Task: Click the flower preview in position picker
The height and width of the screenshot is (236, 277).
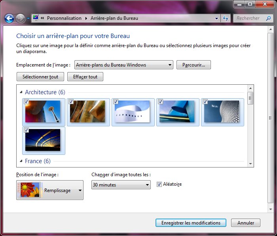Action: (30, 190)
